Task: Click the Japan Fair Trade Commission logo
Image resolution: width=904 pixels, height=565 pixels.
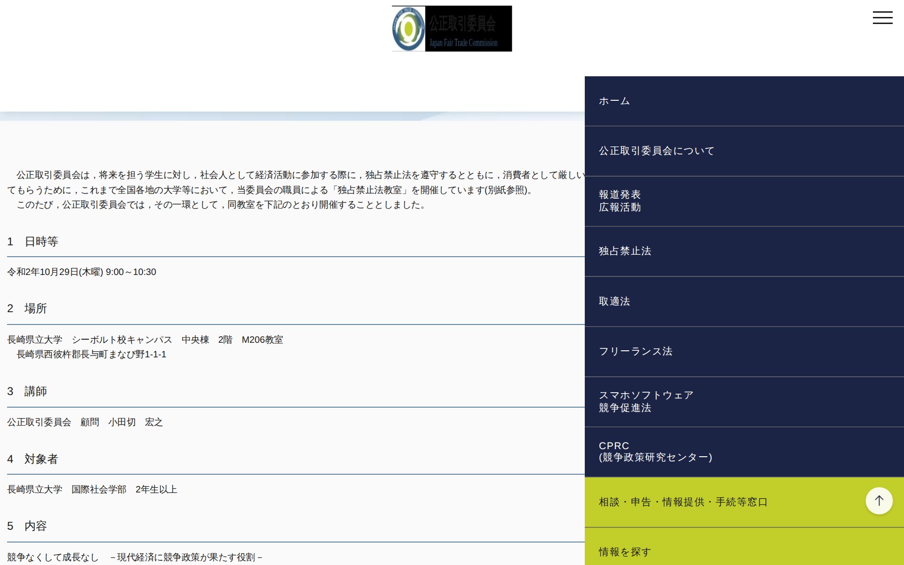Action: click(x=451, y=28)
